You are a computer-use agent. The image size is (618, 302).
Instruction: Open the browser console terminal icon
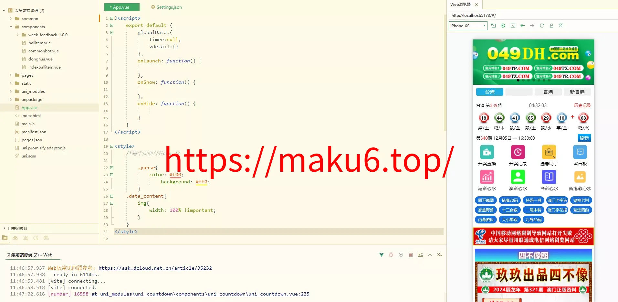pyautogui.click(x=513, y=26)
